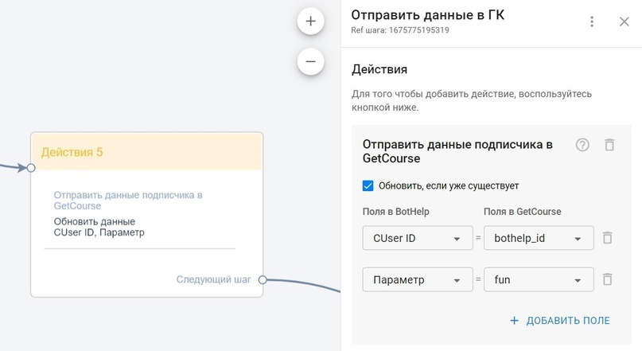This screenshot has height=351, width=642.
Task: Delete the CUser ID field row
Action: pos(607,238)
